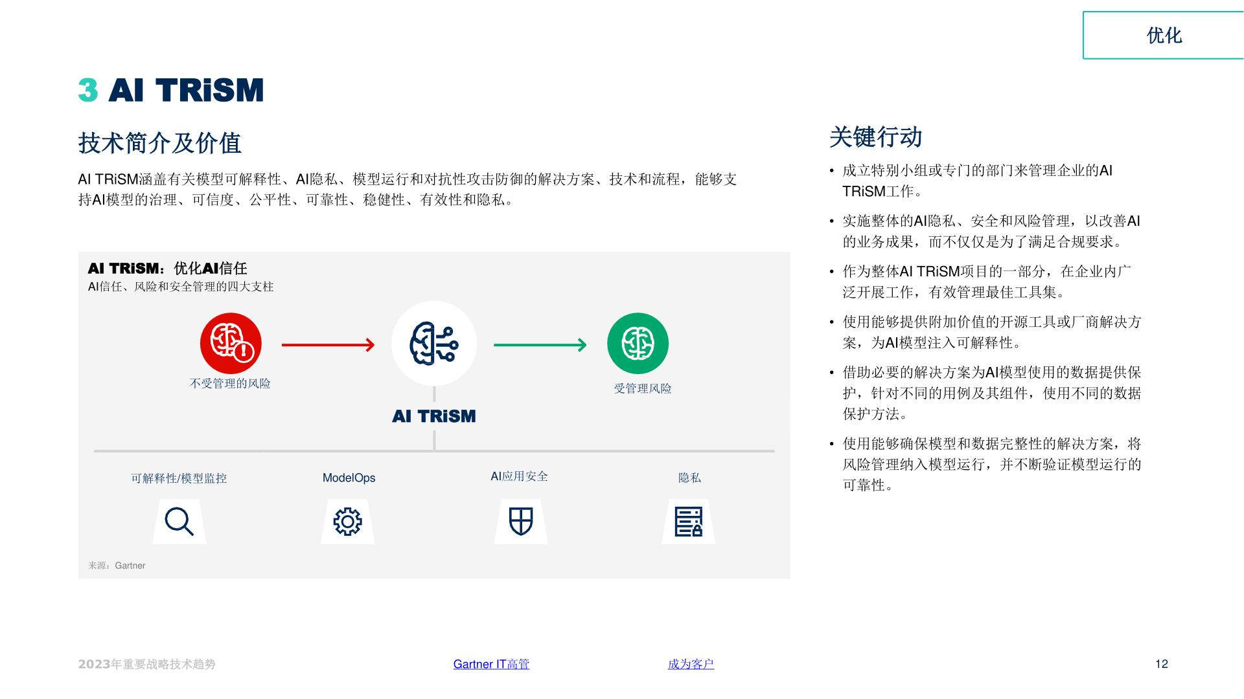Click the 关键行动 heading
The image size is (1244, 699).
(876, 137)
